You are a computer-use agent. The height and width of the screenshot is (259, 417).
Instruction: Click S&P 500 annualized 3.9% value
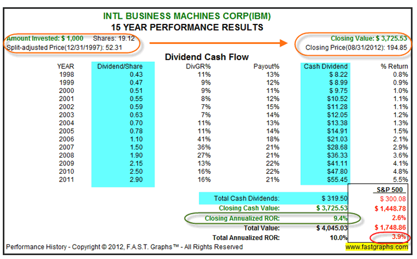[399, 237]
